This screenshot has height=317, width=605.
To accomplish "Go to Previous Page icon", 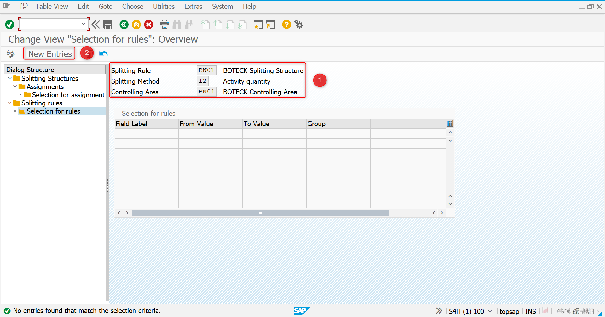I will click(218, 25).
